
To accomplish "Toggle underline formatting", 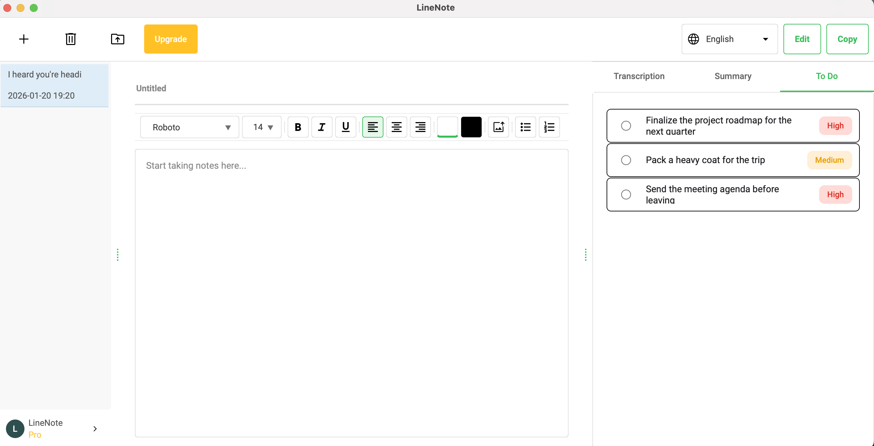I will 345,127.
